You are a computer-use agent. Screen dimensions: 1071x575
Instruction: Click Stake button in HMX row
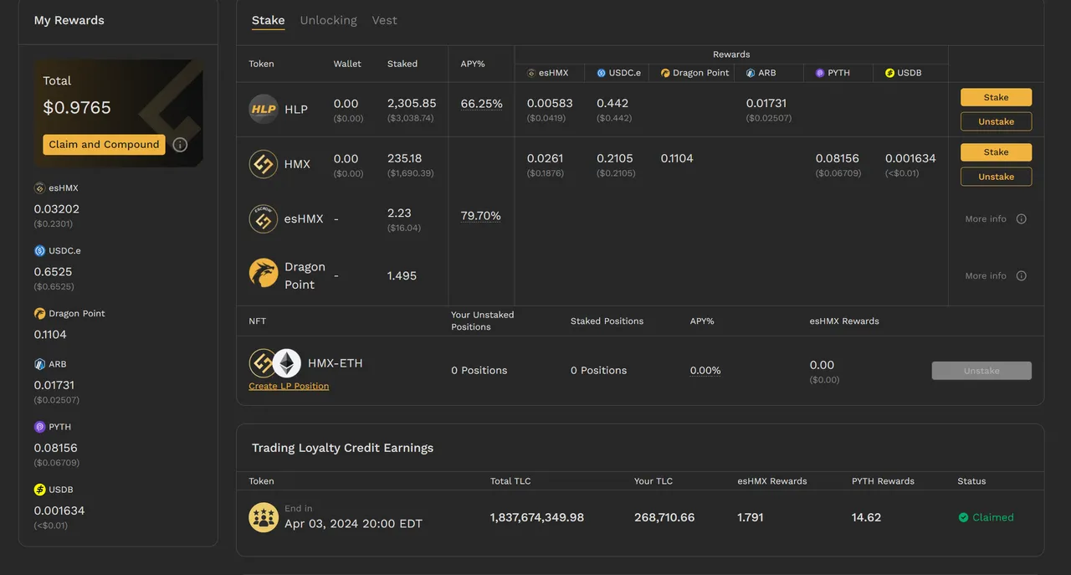(996, 152)
